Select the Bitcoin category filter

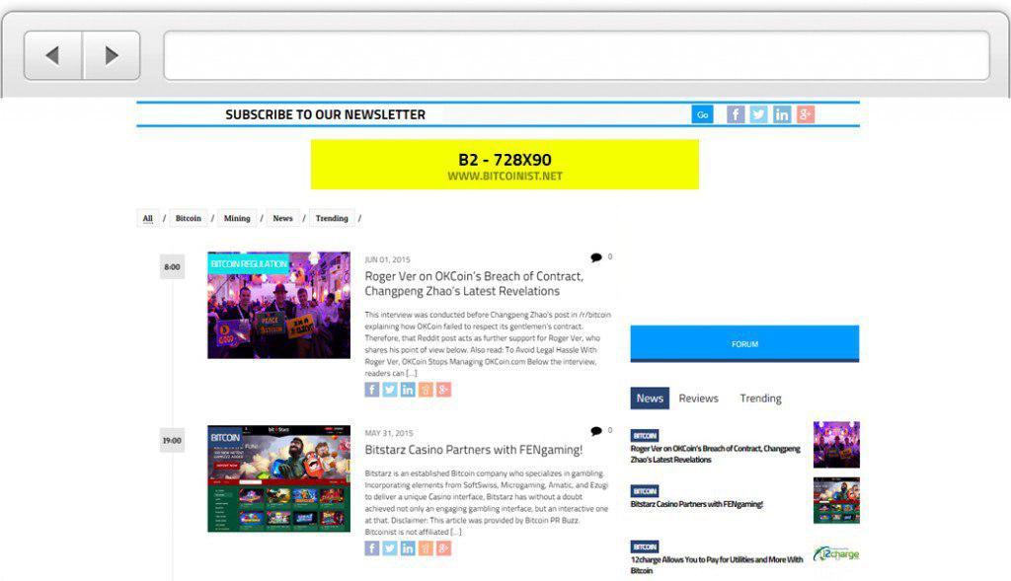(x=188, y=218)
